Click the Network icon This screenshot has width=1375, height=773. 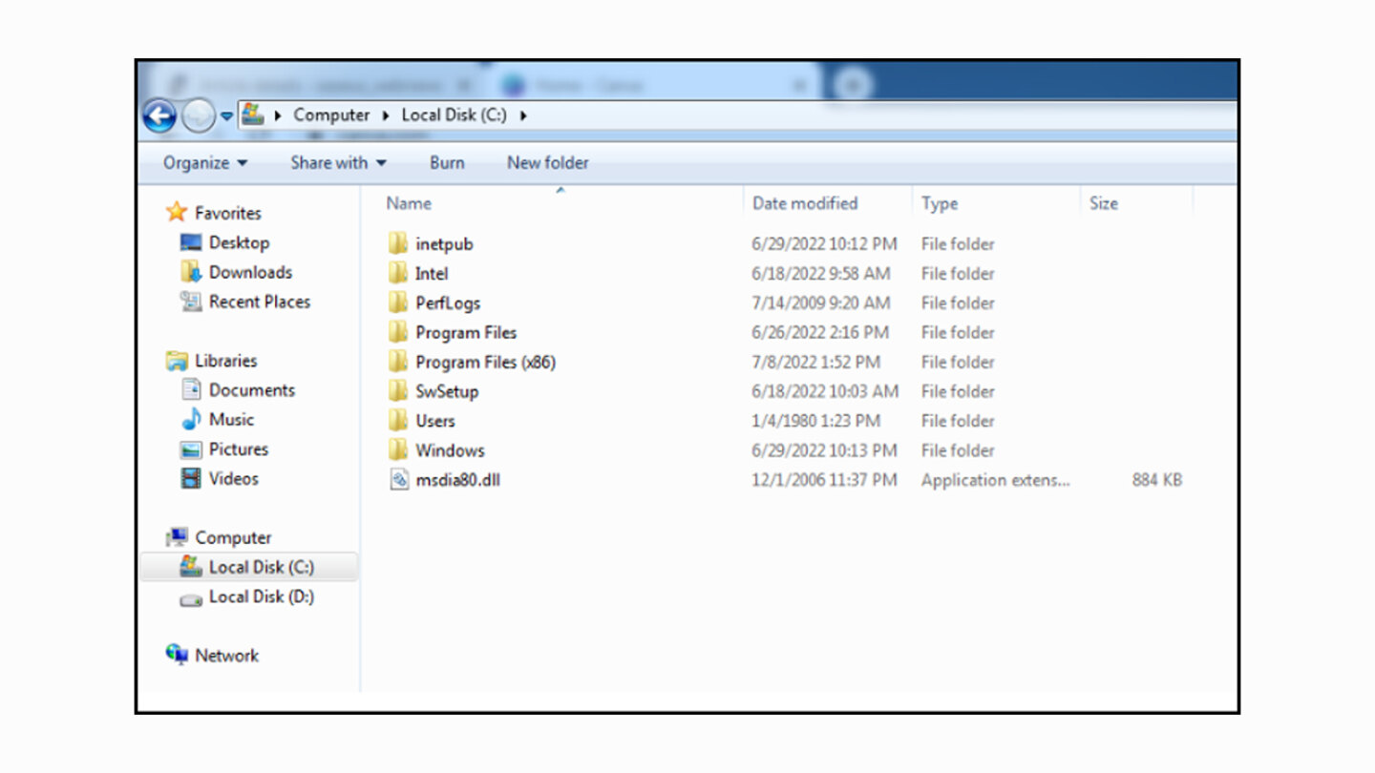pyautogui.click(x=177, y=655)
